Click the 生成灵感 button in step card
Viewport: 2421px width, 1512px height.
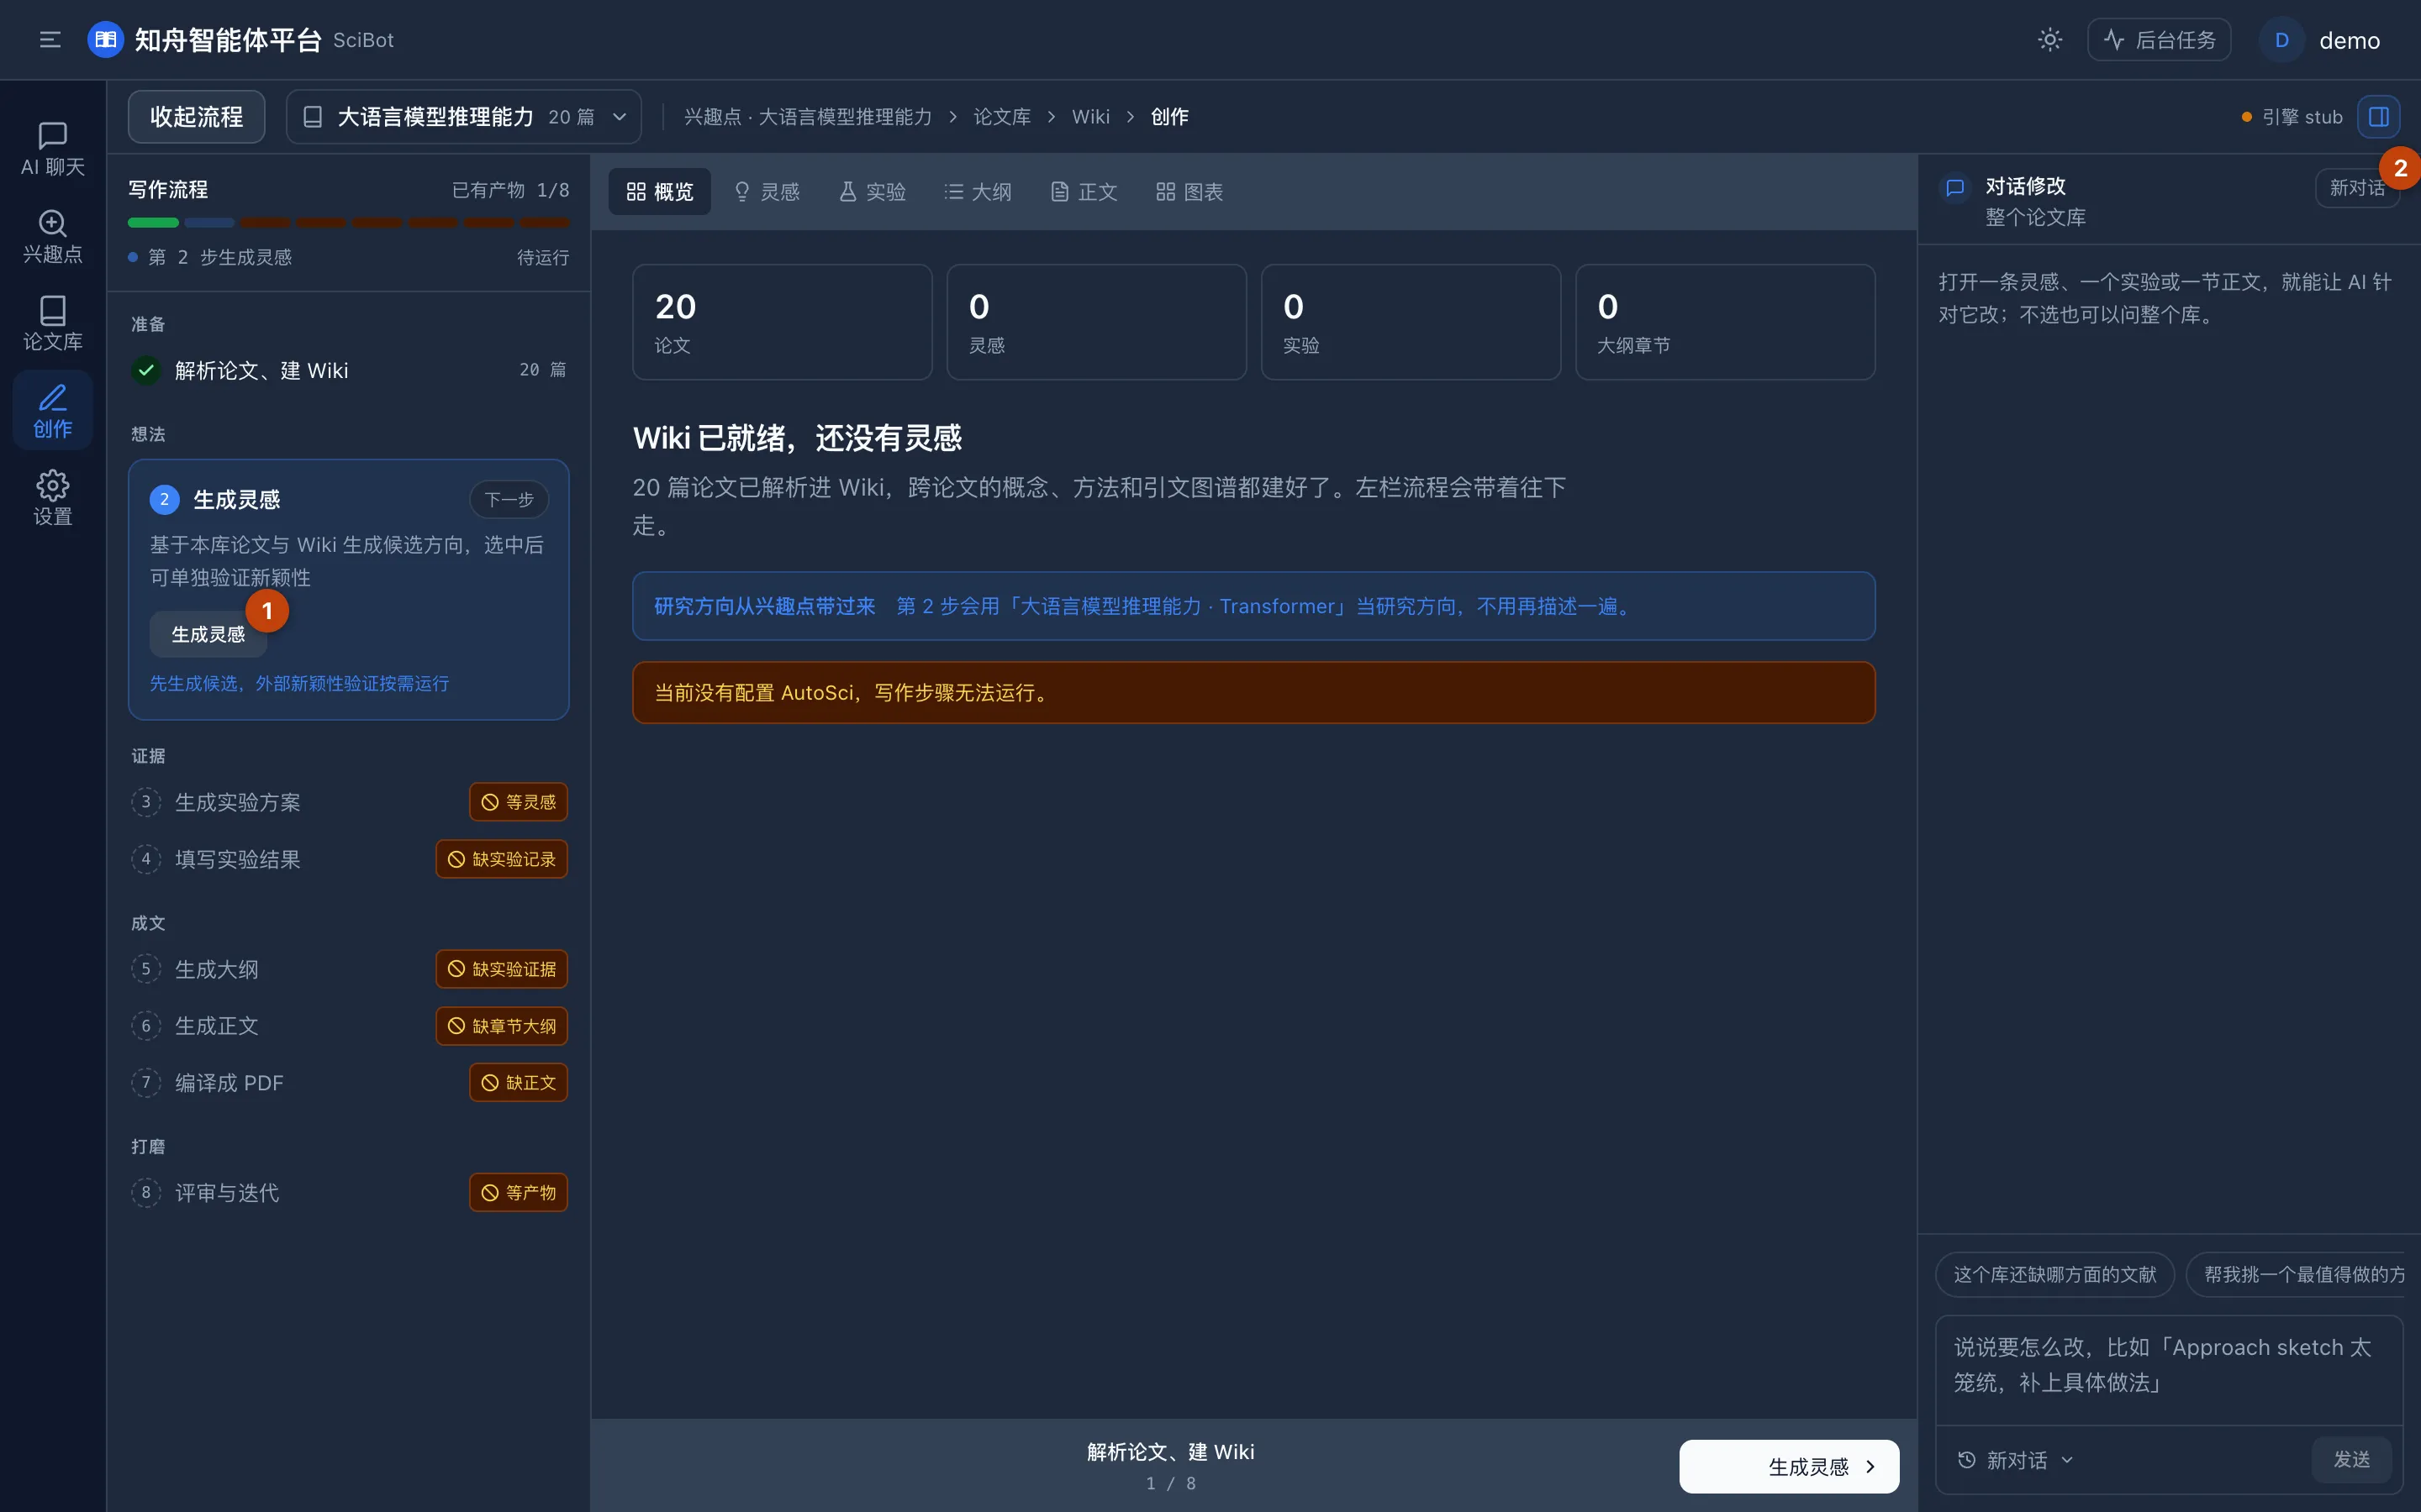point(208,634)
